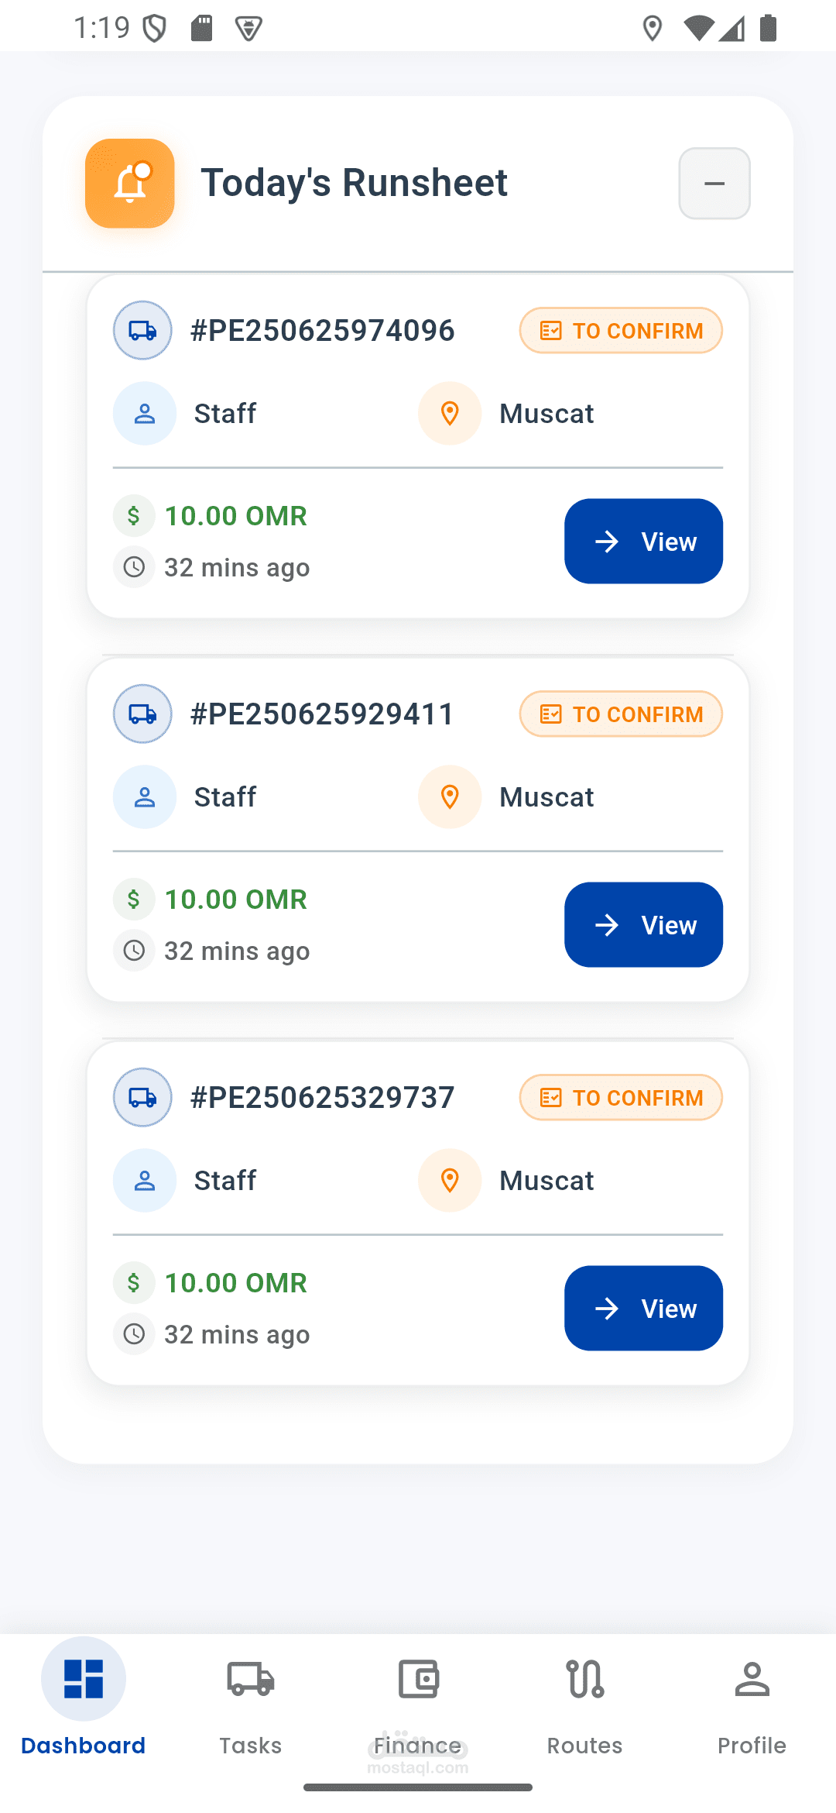Tap TO CONFIRM badge on #PE250625974096
The height and width of the screenshot is (1813, 836).
click(621, 331)
